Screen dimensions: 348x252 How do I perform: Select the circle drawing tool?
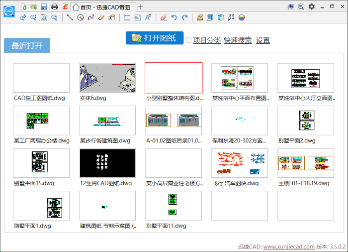coord(81,17)
